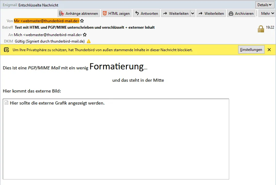This screenshot has height=185, width=276.
Task: Click the broken image placeholder icon
Action: tap(6, 103)
